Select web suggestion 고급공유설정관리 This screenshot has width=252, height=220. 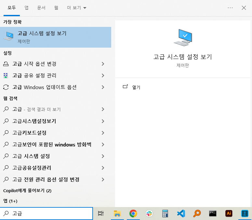pos(56,168)
